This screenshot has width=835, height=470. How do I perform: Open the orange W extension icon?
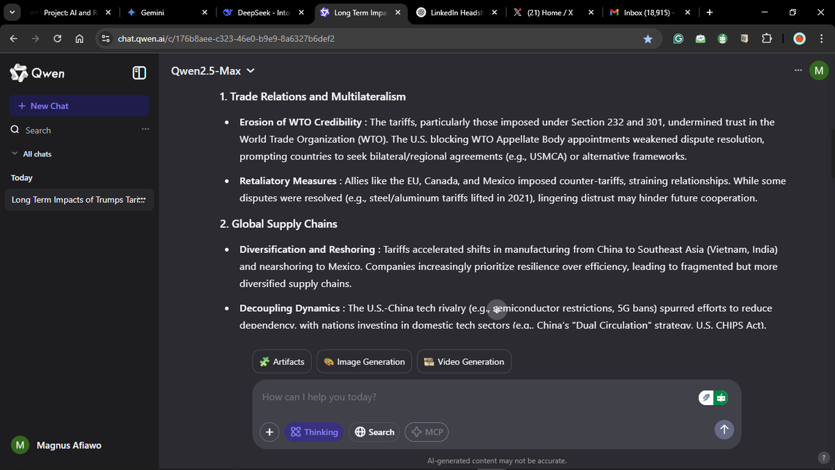745,39
